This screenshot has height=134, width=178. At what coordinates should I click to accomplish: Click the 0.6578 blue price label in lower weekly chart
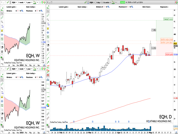[43, 107]
